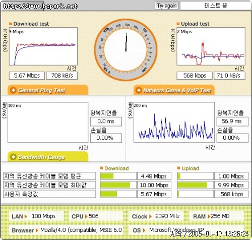Select the 5.67 Mbps download result box
The width and height of the screenshot is (252, 240).
click(27, 76)
